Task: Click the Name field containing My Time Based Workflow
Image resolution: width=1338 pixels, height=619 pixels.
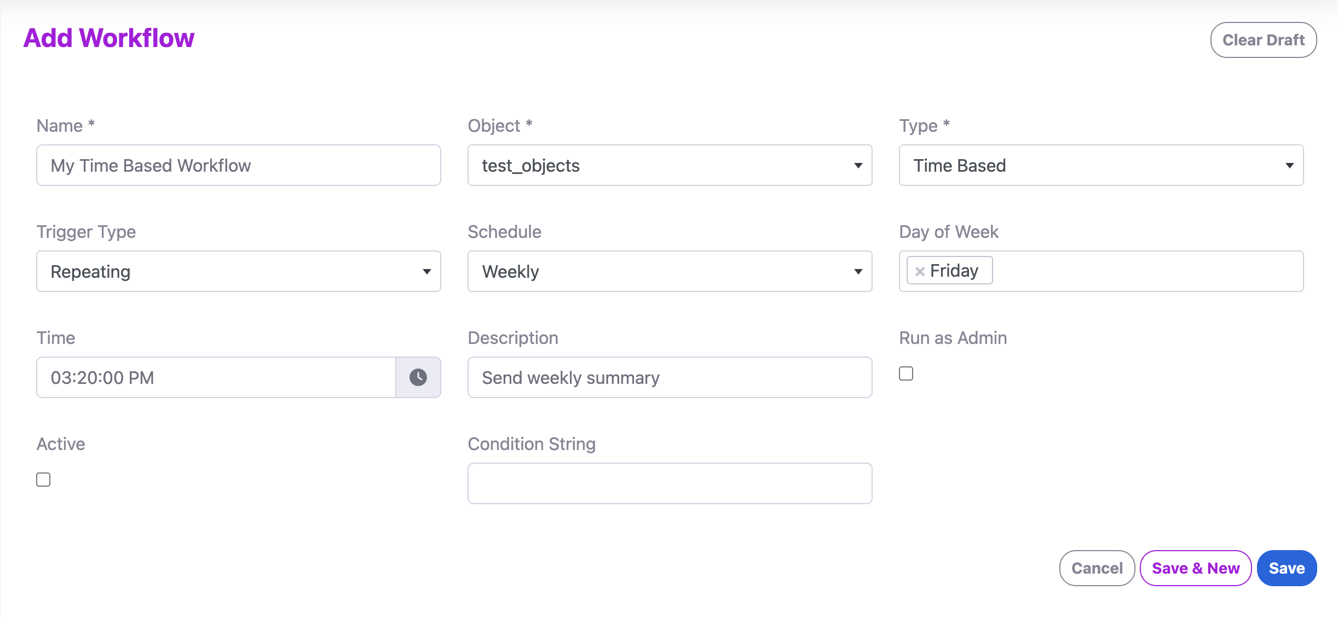Action: tap(238, 165)
